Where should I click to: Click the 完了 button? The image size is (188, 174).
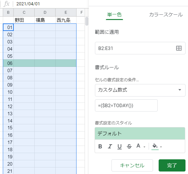click(x=172, y=165)
